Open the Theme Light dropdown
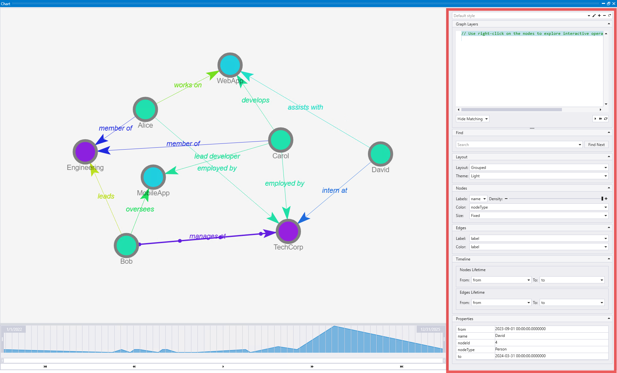Viewport: 617px width, 373px height. [x=539, y=176]
